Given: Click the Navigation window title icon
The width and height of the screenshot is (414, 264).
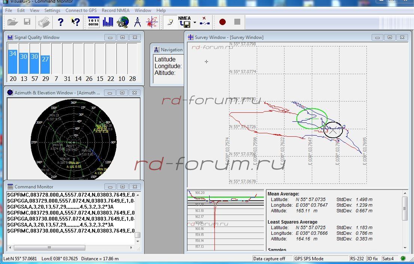Looking at the screenshot, I should point(156,49).
